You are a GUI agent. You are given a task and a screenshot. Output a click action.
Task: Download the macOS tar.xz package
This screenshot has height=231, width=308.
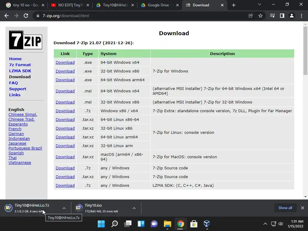tap(65, 157)
